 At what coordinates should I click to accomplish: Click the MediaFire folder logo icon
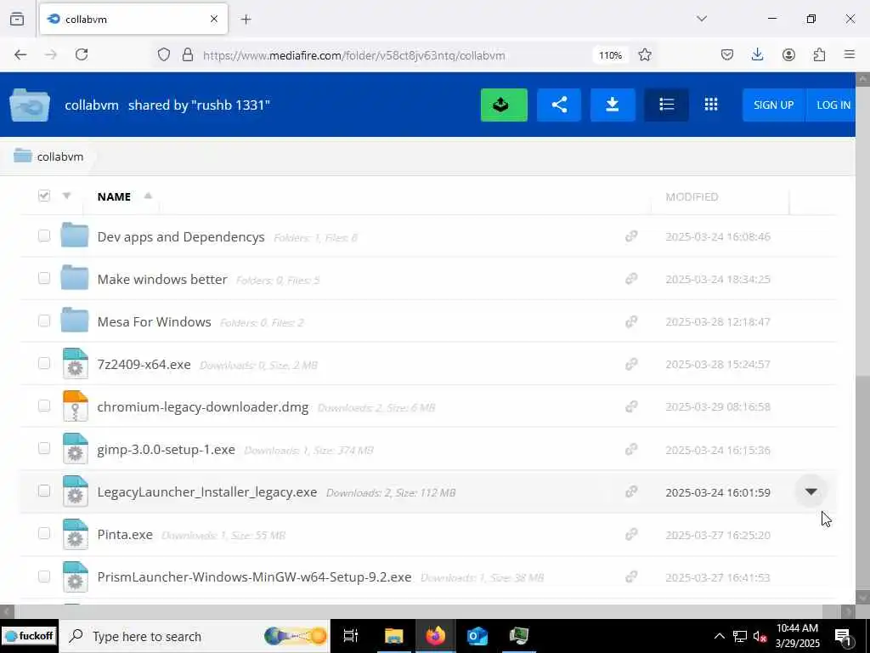tap(30, 105)
